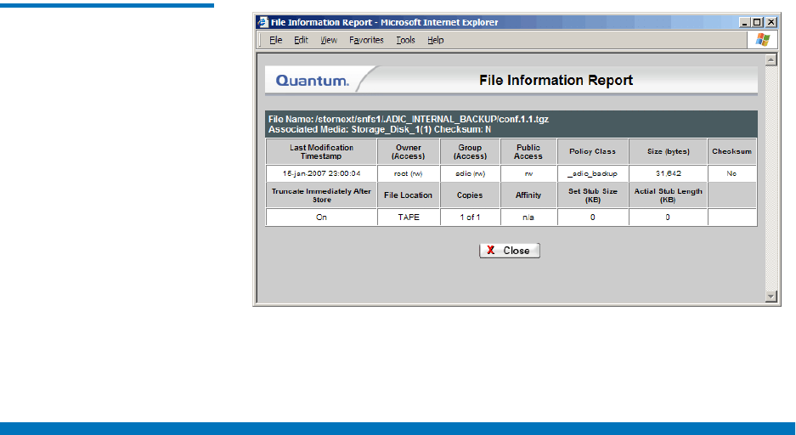Click the 0 under Set Stub Size
796x435 pixels.
(x=592, y=217)
